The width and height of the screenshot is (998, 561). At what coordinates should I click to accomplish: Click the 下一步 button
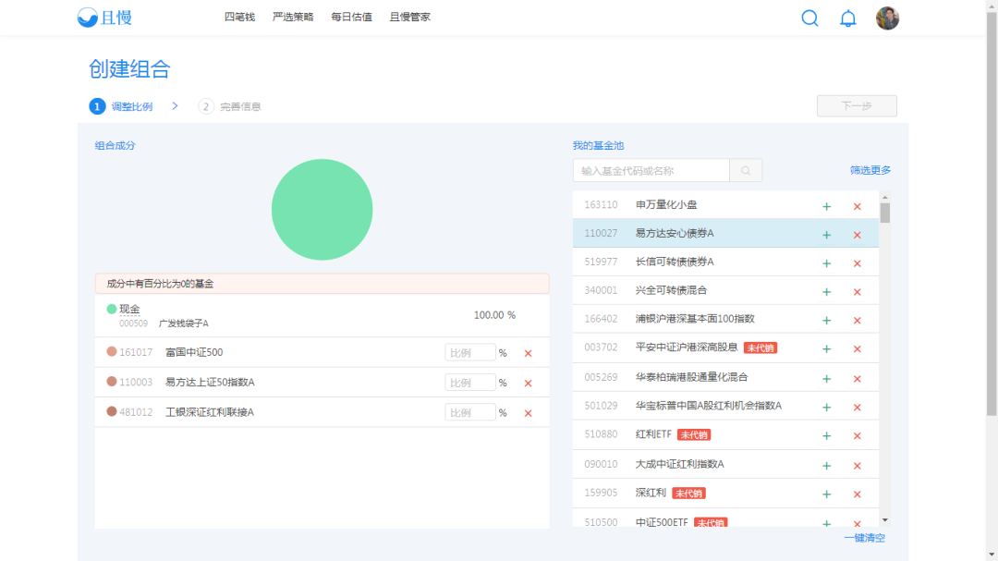pos(857,105)
